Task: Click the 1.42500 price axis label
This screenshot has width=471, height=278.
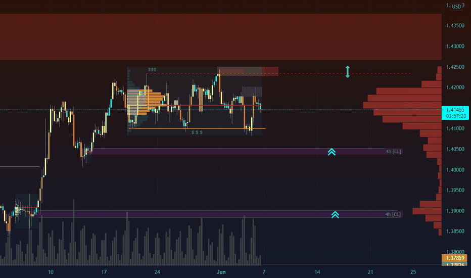Action: point(455,67)
